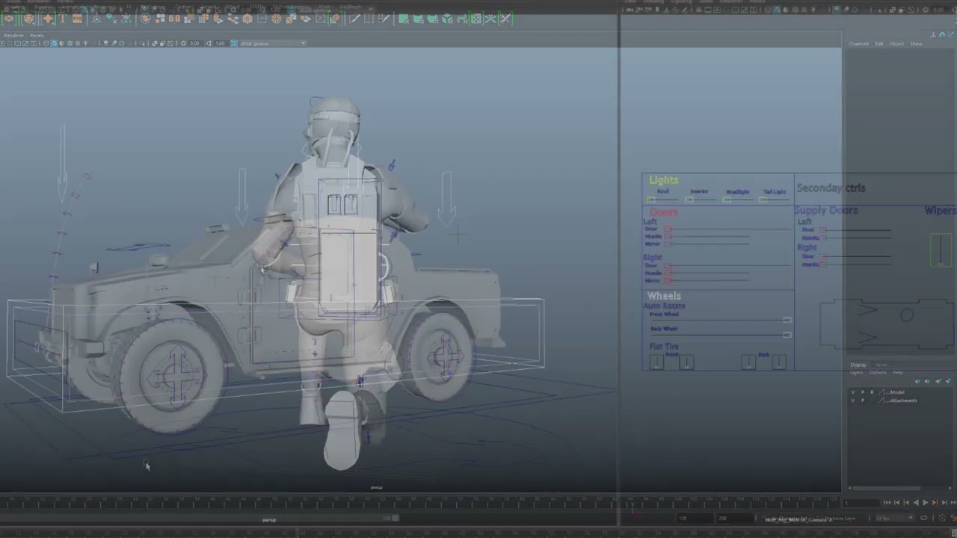The width and height of the screenshot is (957, 538).
Task: Click the Channels menu in Channel Box
Action: (858, 44)
